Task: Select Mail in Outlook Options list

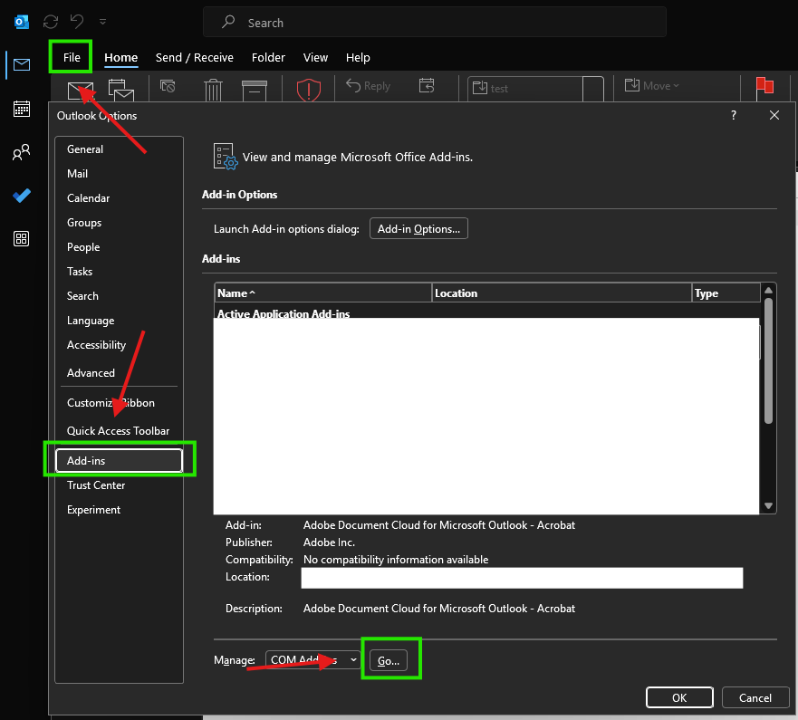Action: pyautogui.click(x=119, y=174)
